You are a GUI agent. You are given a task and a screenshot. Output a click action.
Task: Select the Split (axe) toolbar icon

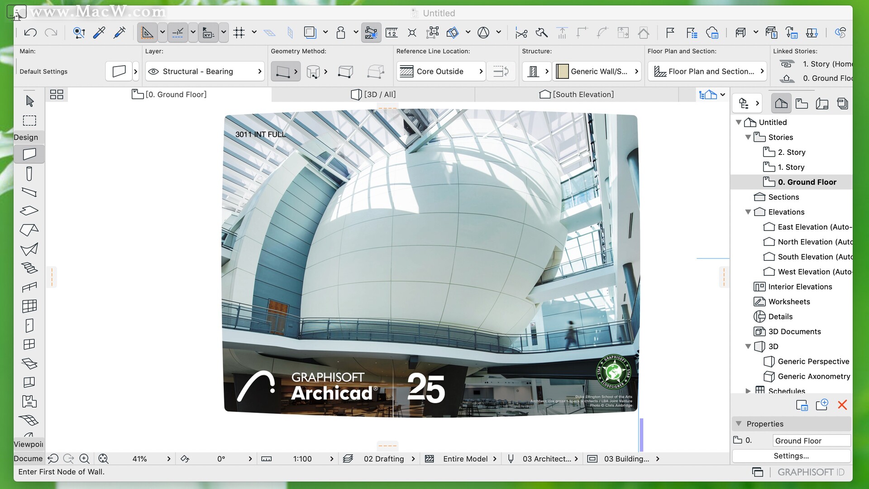pos(542,32)
